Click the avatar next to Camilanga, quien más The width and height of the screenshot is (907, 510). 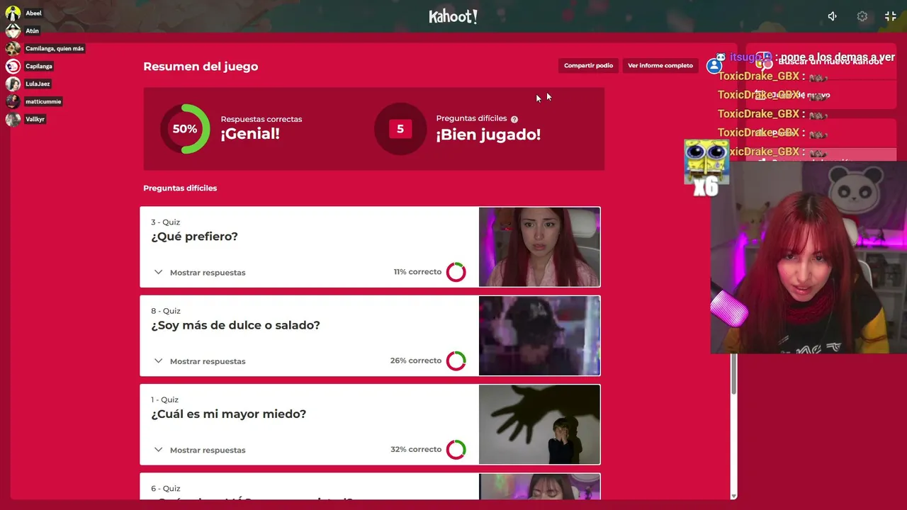coord(13,48)
